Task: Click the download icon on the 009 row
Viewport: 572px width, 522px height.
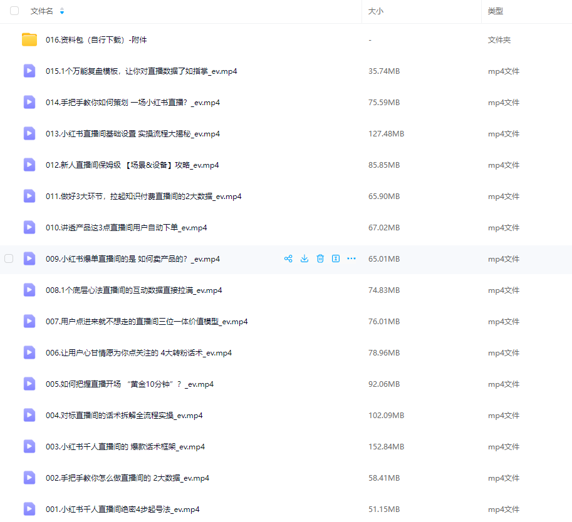Action: pyautogui.click(x=304, y=259)
